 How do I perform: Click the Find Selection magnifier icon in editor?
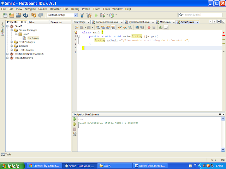pos(98,27)
